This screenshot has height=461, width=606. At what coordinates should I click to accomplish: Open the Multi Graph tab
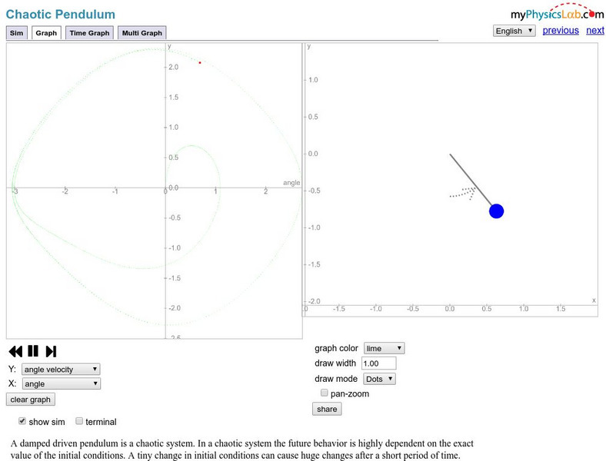click(142, 33)
